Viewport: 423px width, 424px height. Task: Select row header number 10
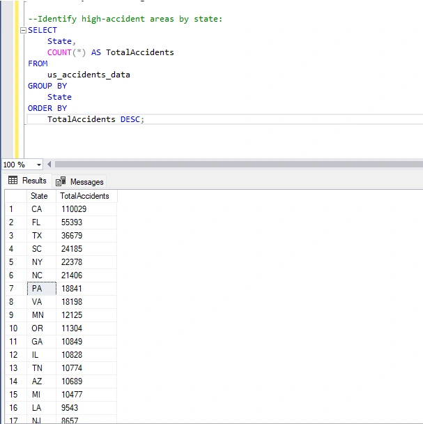pyautogui.click(x=16, y=328)
